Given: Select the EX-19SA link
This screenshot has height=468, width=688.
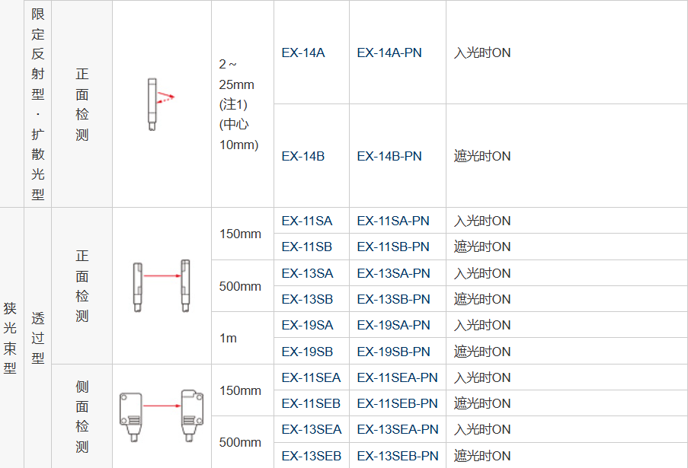Looking at the screenshot, I should pyautogui.click(x=308, y=325).
